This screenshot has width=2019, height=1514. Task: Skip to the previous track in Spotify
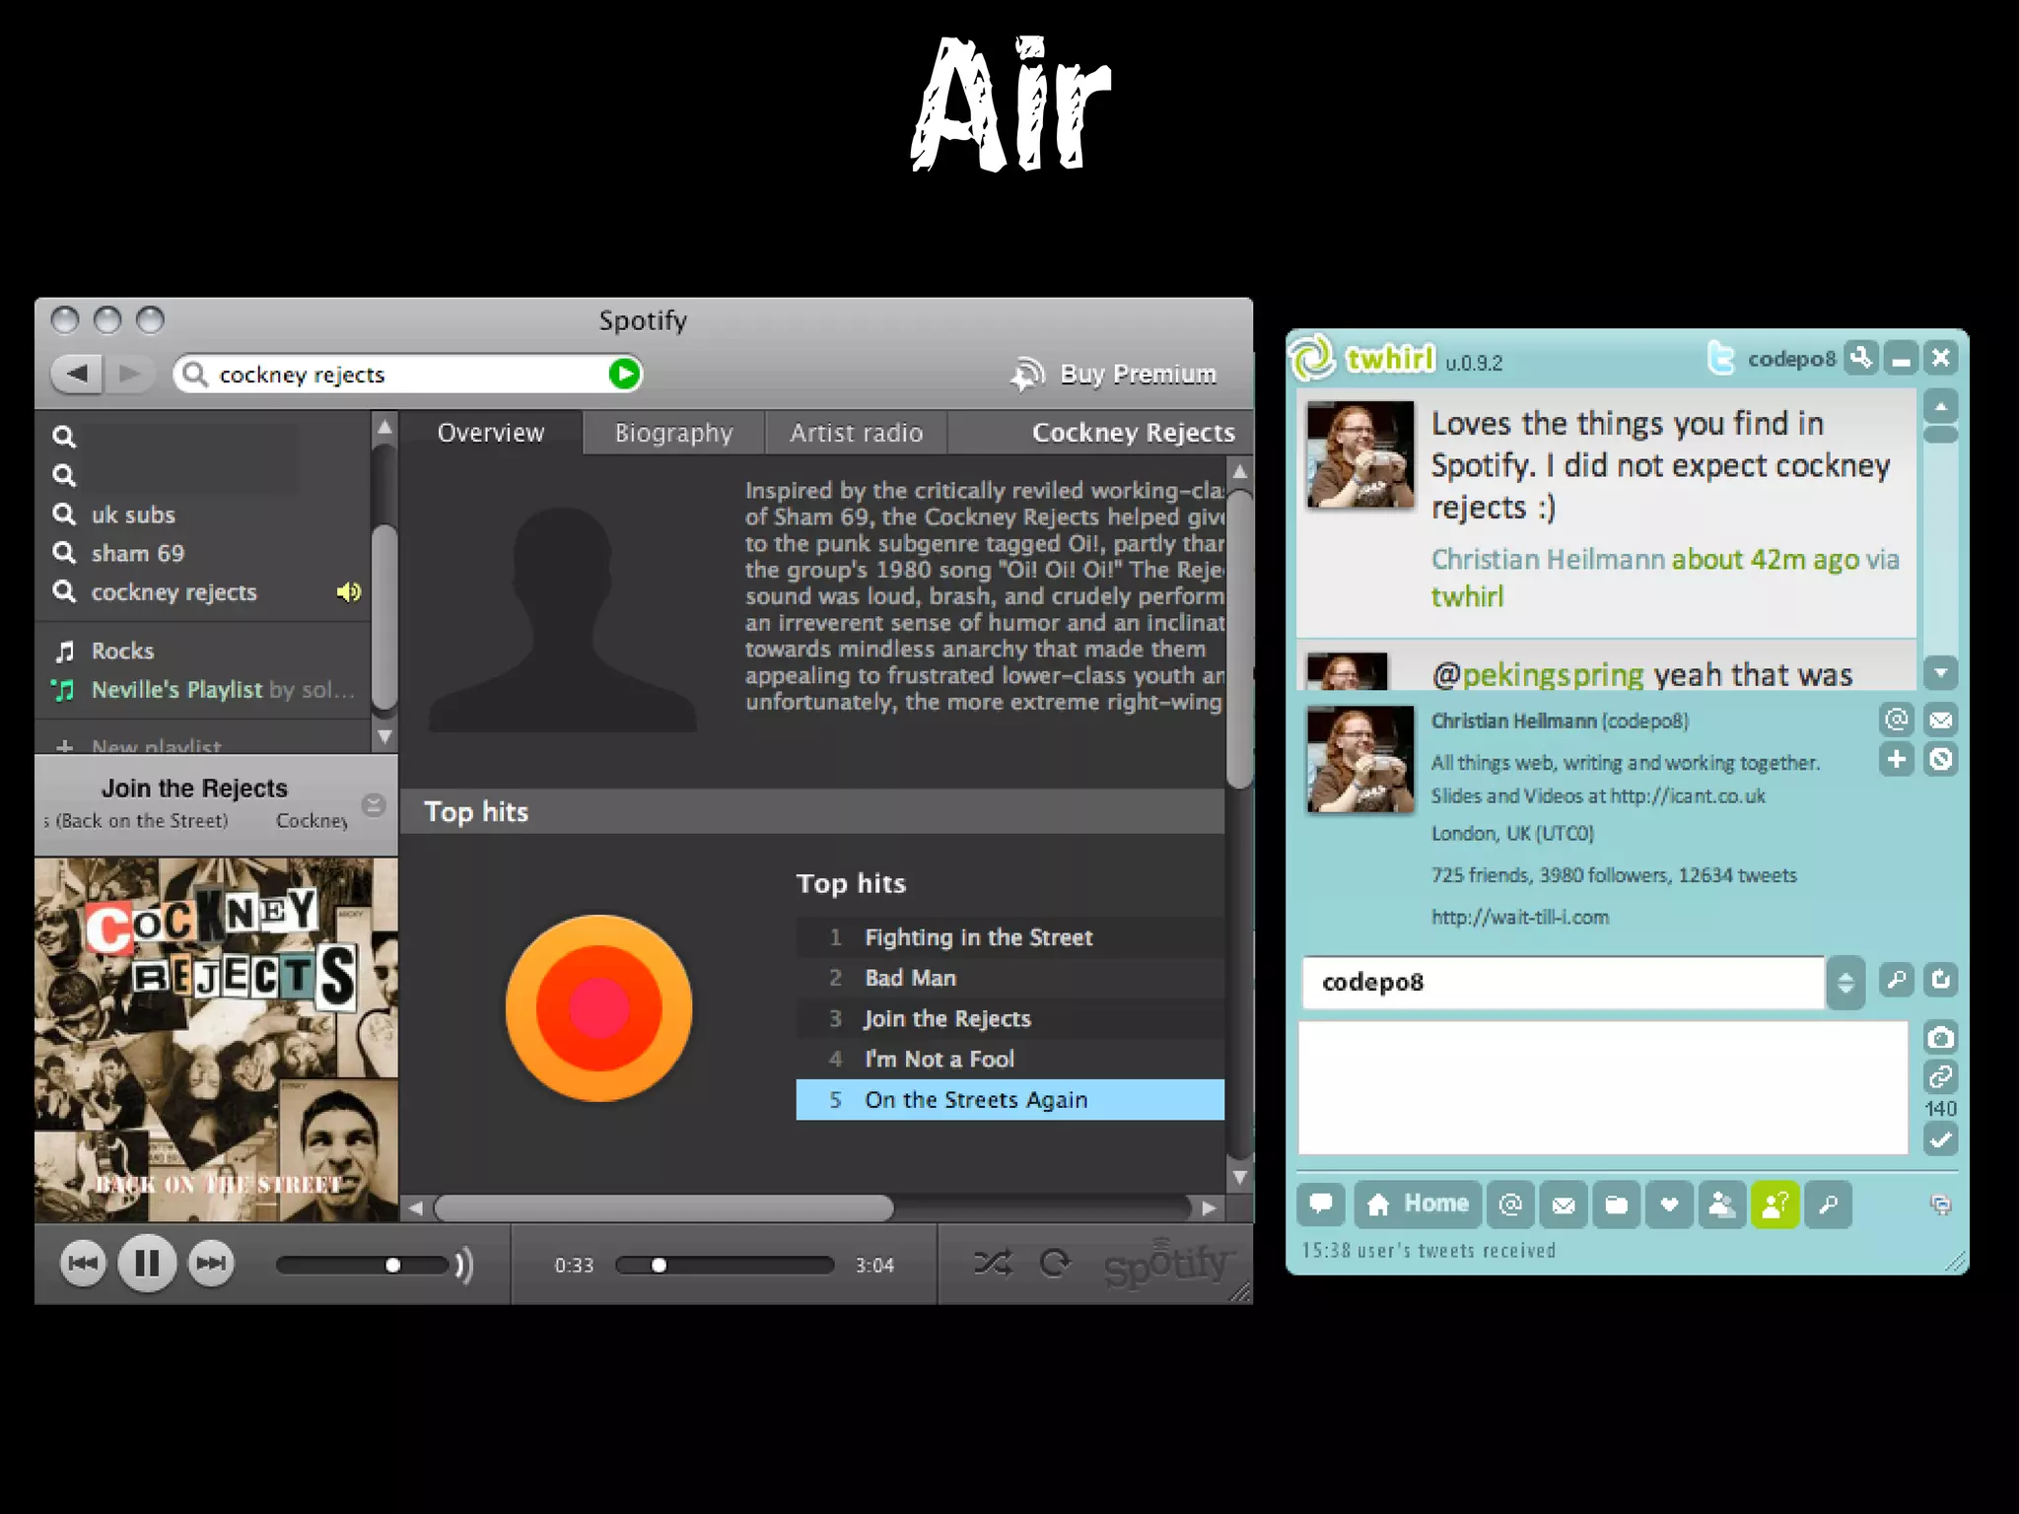[83, 1264]
